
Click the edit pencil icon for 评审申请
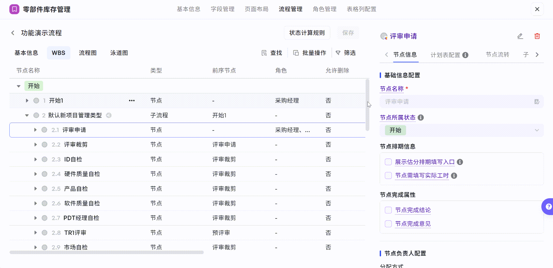[x=520, y=36]
